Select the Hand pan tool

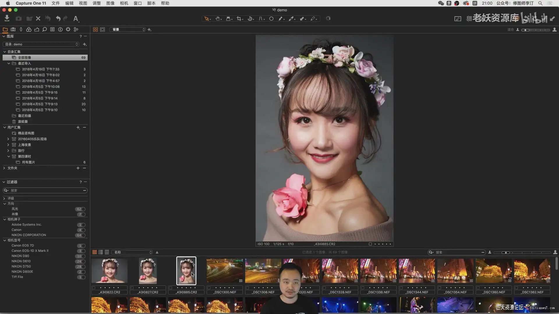pyautogui.click(x=217, y=19)
